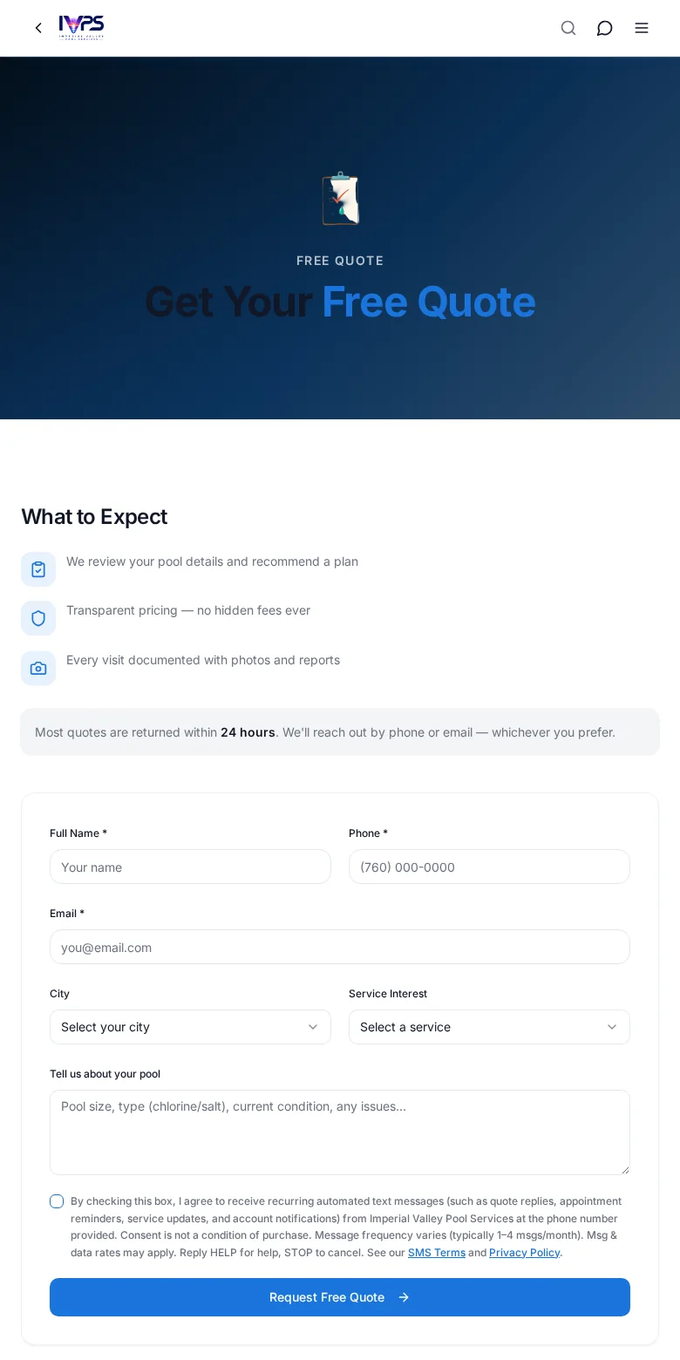Click 'Transparent pricing — no hidden fees ever'

188,610
